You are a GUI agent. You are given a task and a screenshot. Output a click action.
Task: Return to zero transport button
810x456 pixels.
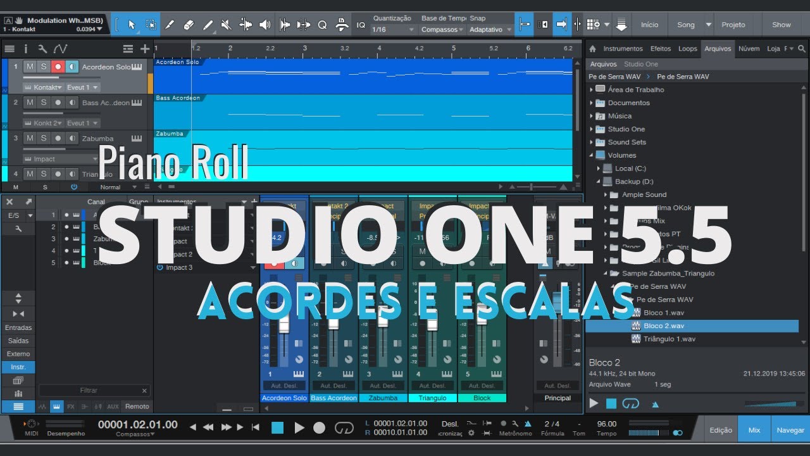(255, 427)
